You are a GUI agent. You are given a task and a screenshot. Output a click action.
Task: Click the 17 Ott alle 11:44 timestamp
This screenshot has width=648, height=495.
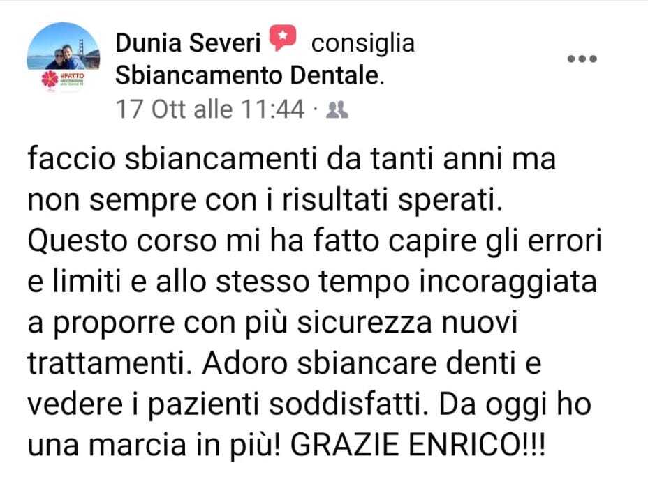(x=210, y=109)
